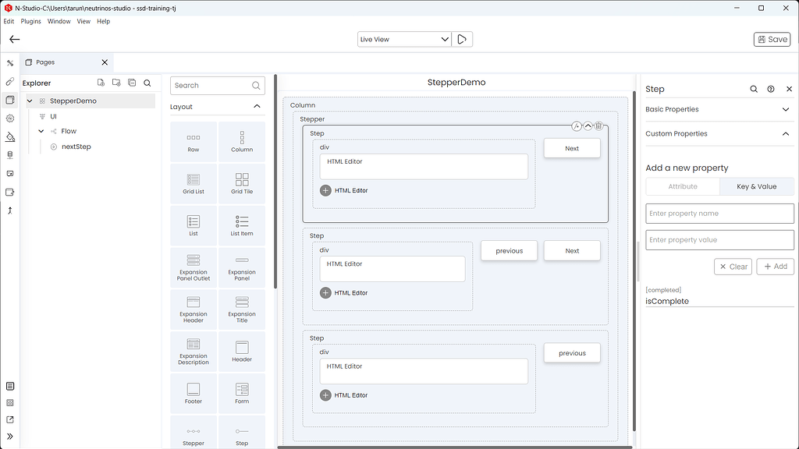799x449 pixels.
Task: Click the edit icon on selected Step
Action: [577, 126]
